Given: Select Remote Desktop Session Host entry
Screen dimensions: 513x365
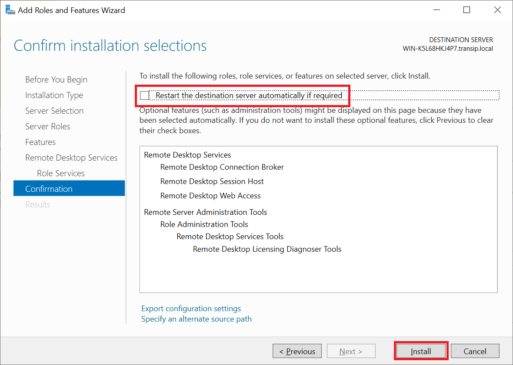Looking at the screenshot, I should (x=212, y=181).
